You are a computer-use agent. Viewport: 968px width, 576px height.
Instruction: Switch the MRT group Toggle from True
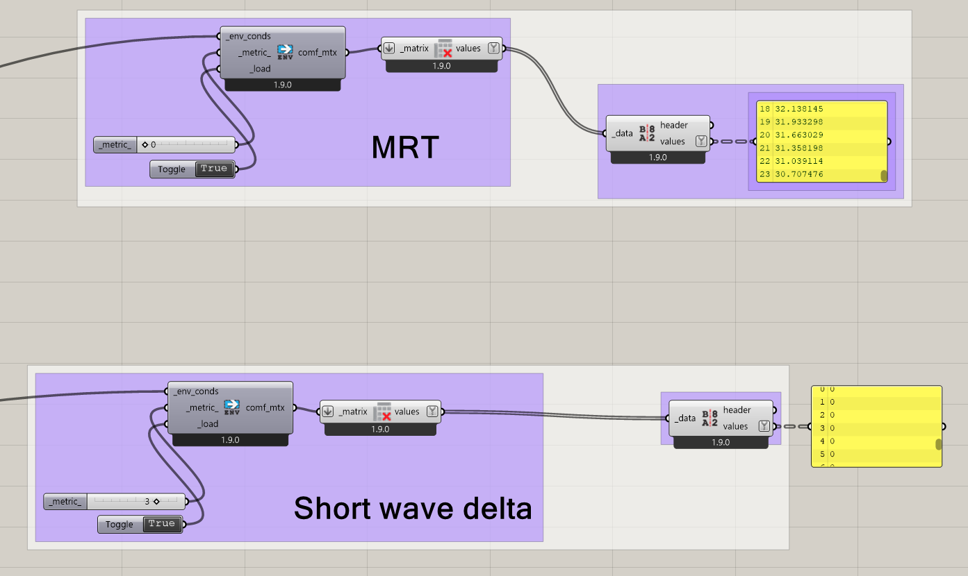click(214, 169)
